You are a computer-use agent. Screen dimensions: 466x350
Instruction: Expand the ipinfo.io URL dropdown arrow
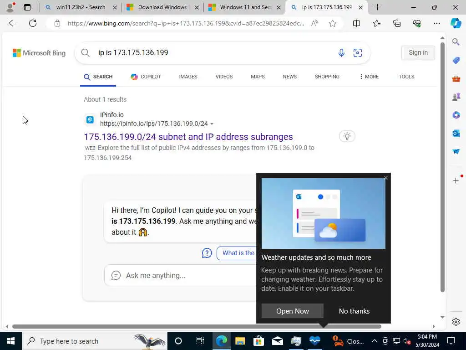coord(212,124)
